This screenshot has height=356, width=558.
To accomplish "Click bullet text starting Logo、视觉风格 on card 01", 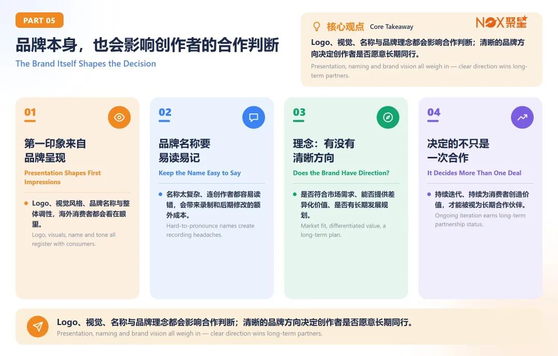I will (x=81, y=214).
